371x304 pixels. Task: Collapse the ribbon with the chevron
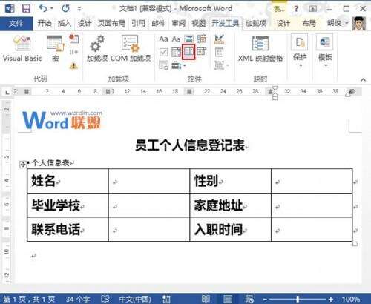coord(363,79)
